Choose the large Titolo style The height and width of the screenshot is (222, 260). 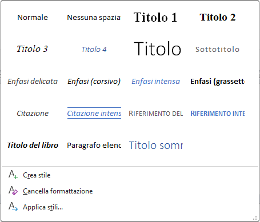[157, 49]
